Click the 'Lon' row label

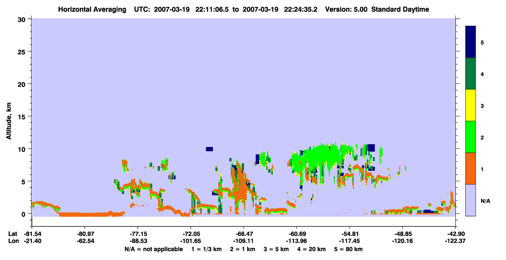(13, 241)
